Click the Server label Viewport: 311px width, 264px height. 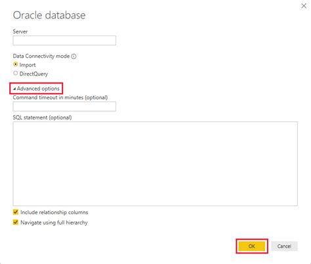[x=20, y=32]
